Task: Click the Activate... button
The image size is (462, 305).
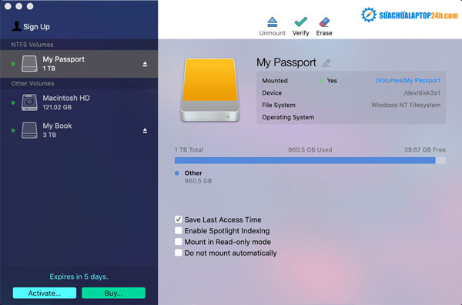Action: [45, 293]
